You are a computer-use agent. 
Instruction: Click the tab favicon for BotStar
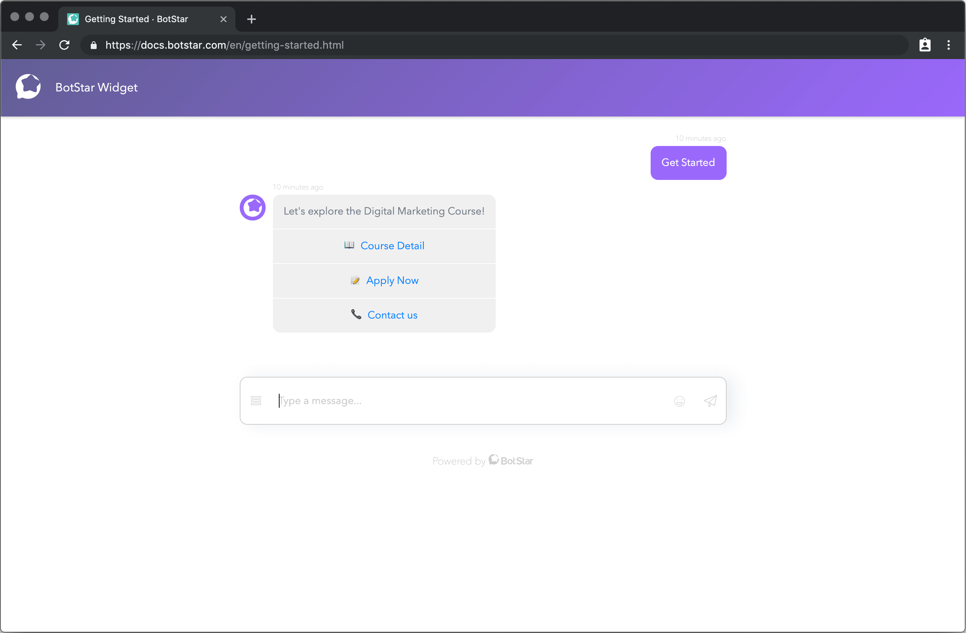point(73,19)
